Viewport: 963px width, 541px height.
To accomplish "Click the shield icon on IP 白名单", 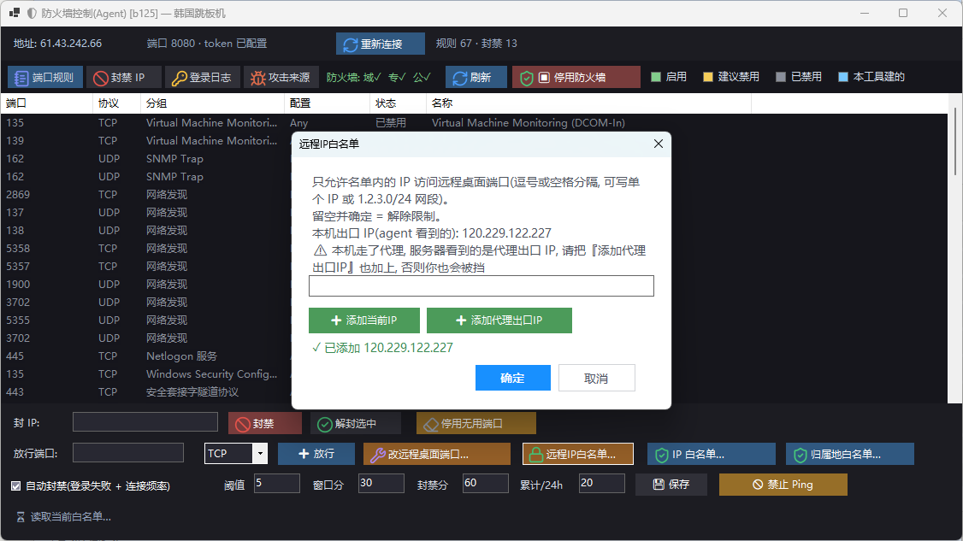I will tap(661, 455).
